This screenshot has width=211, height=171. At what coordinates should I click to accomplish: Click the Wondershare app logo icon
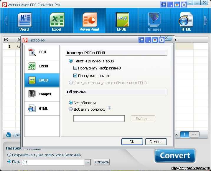click(x=4, y=5)
